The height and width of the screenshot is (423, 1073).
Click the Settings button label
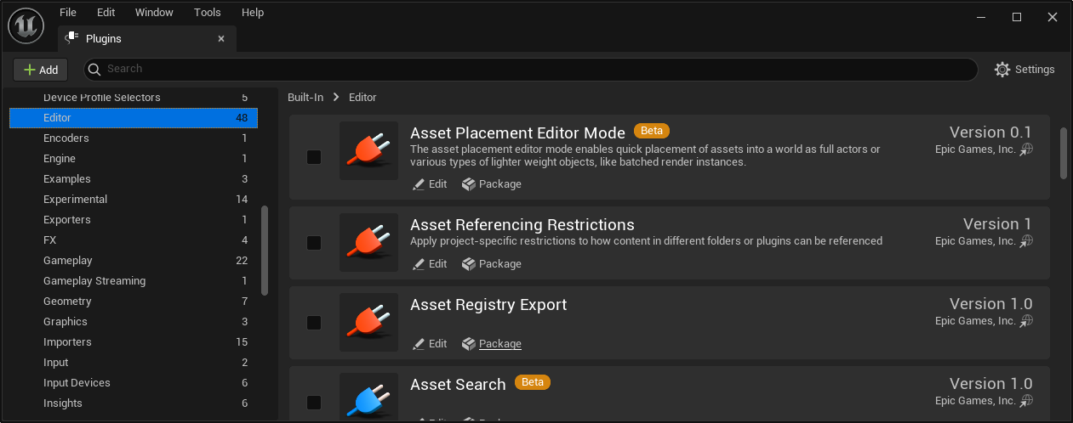click(x=1035, y=70)
